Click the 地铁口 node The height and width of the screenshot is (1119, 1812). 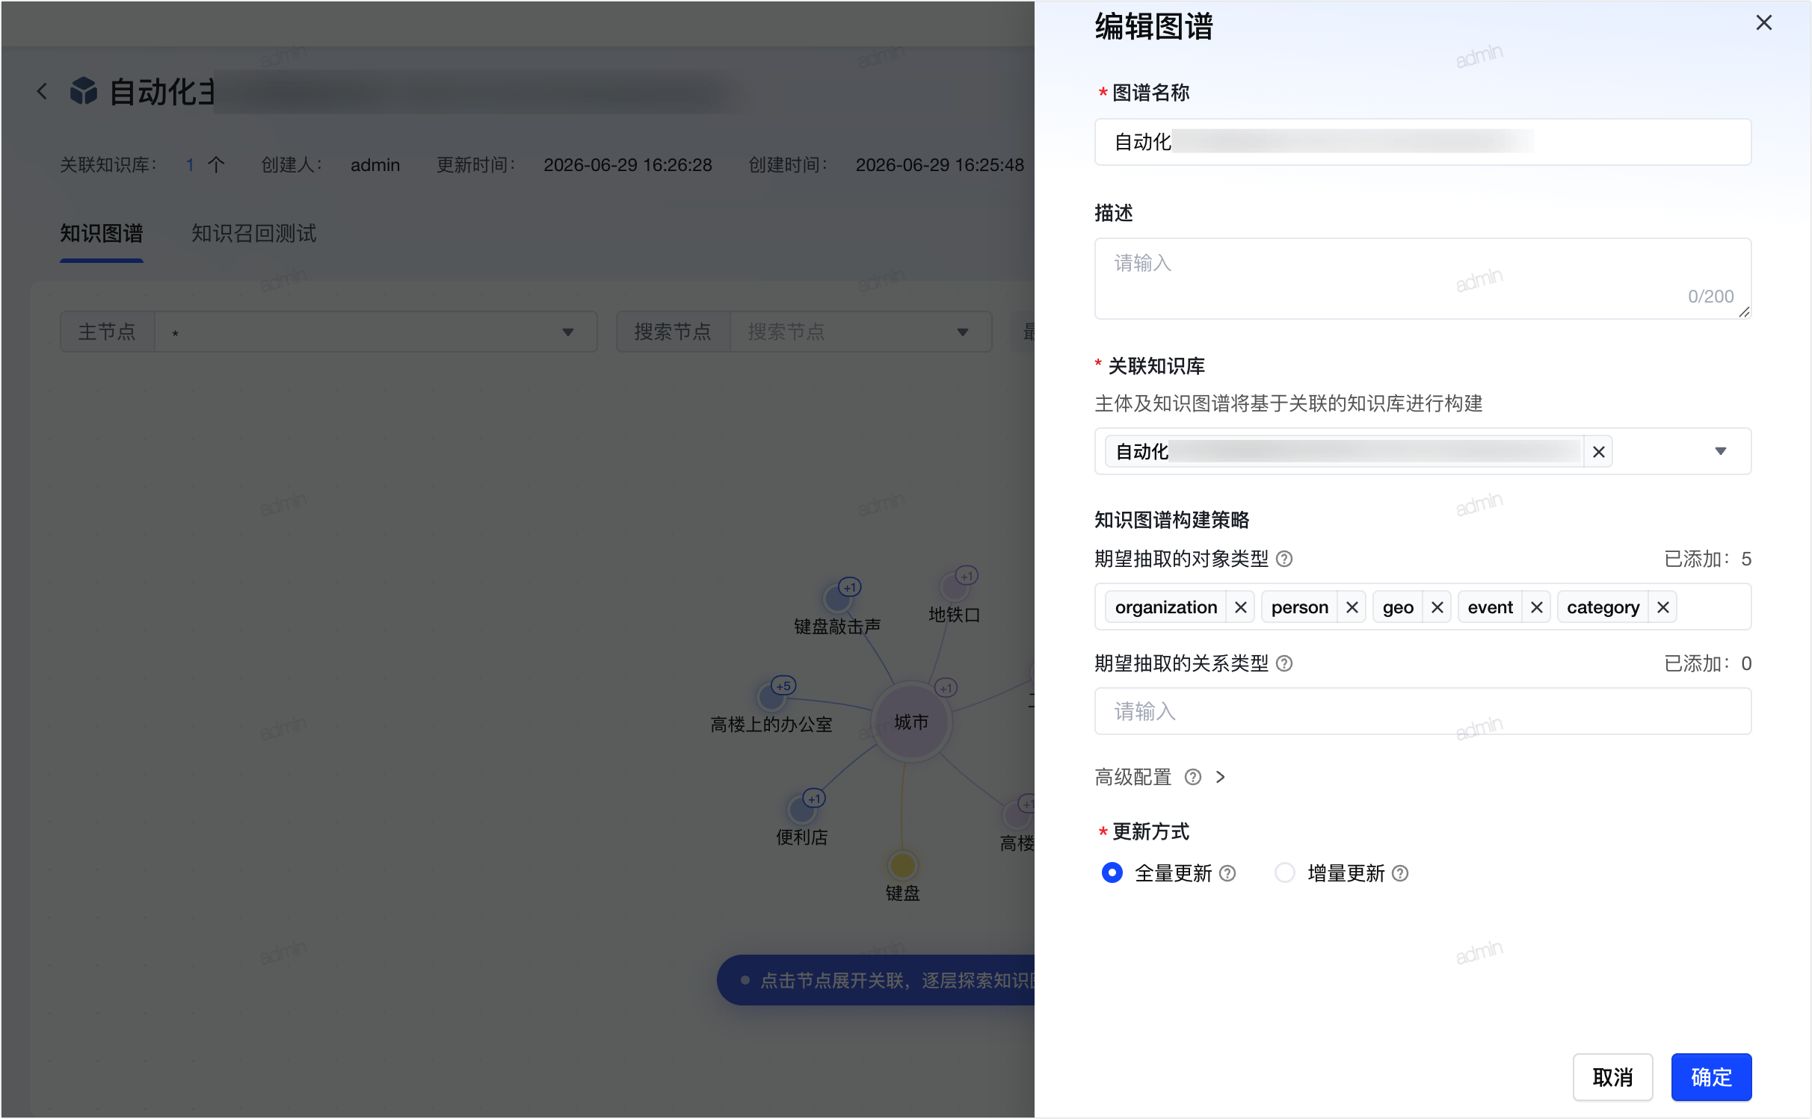[954, 587]
